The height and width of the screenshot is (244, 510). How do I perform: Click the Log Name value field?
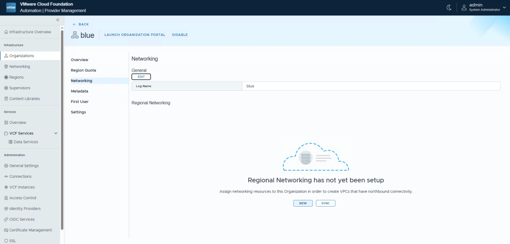[370, 86]
